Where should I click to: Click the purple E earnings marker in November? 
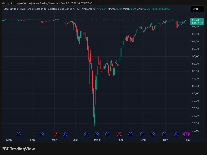[186, 134]
